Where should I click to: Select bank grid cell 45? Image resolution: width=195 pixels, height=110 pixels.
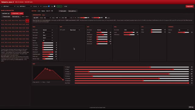pyautogui.click(x=17, y=32)
